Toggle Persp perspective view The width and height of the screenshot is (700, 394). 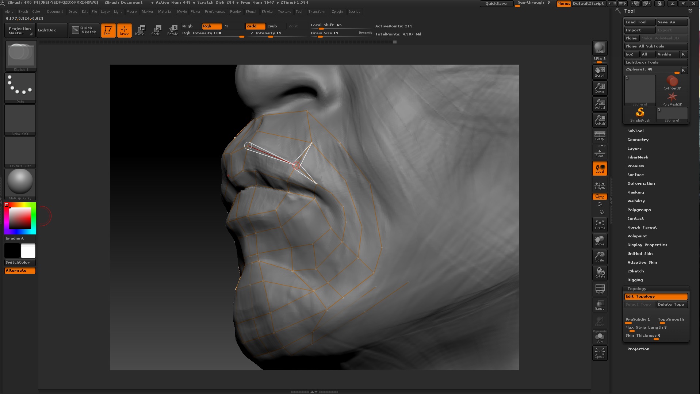(600, 136)
